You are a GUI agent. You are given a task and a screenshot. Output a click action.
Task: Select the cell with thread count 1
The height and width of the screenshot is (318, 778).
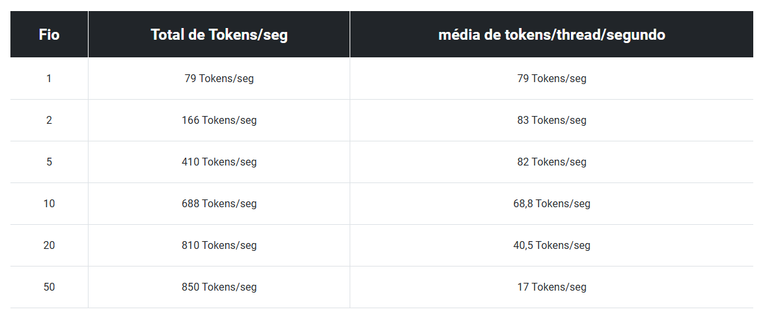click(x=49, y=78)
